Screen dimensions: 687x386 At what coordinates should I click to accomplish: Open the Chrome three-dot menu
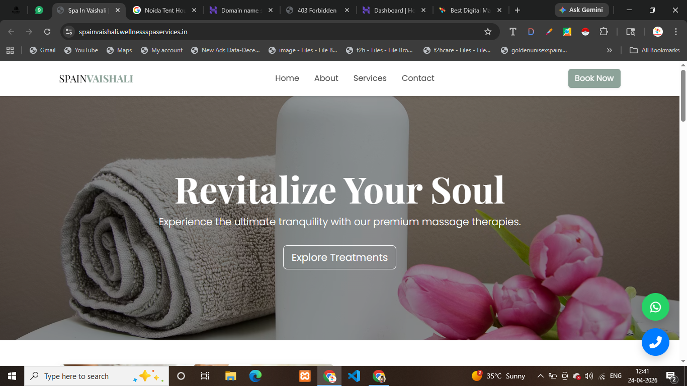(x=675, y=32)
